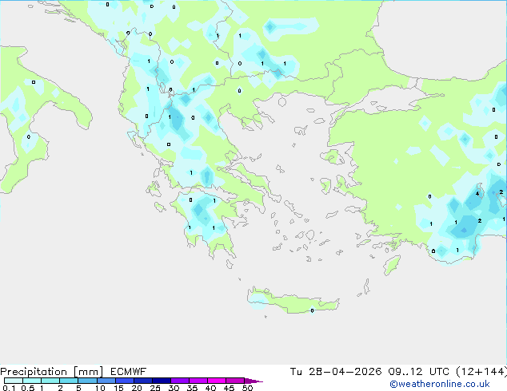Click the 35–40 mm legend swatch
The height and width of the screenshot is (391, 507).
(198, 381)
